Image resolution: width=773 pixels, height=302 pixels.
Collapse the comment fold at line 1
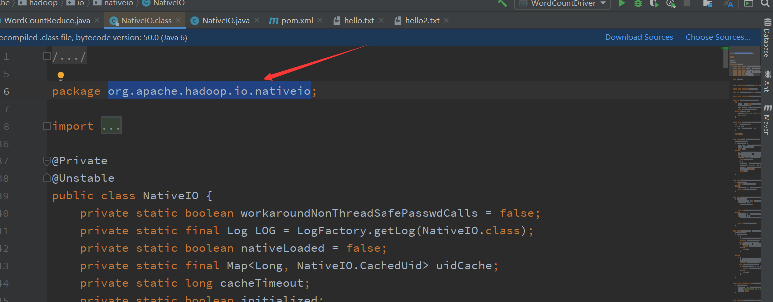click(46, 56)
